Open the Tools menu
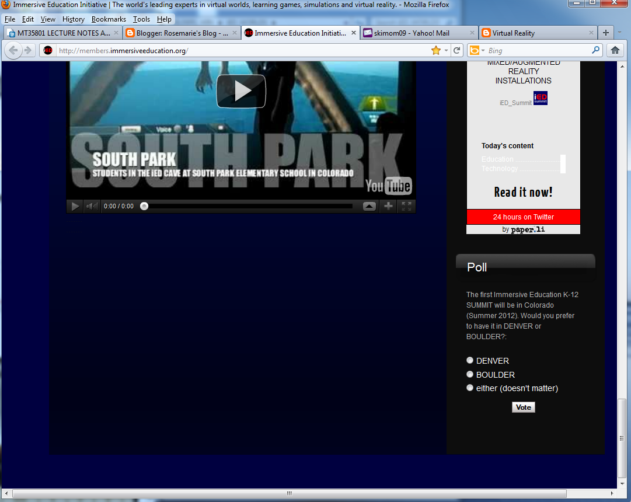 pyautogui.click(x=141, y=19)
